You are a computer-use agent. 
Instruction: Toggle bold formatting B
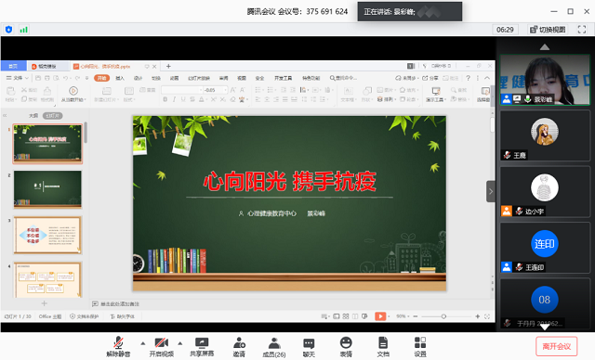(x=165, y=99)
